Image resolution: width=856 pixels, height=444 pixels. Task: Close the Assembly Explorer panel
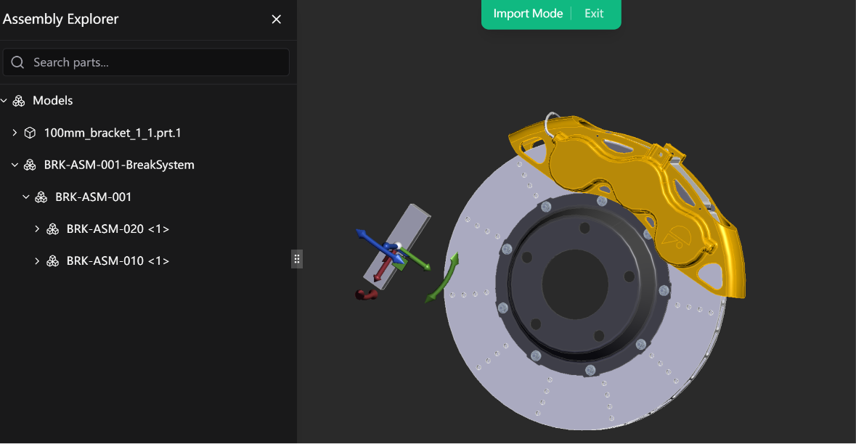(x=276, y=19)
